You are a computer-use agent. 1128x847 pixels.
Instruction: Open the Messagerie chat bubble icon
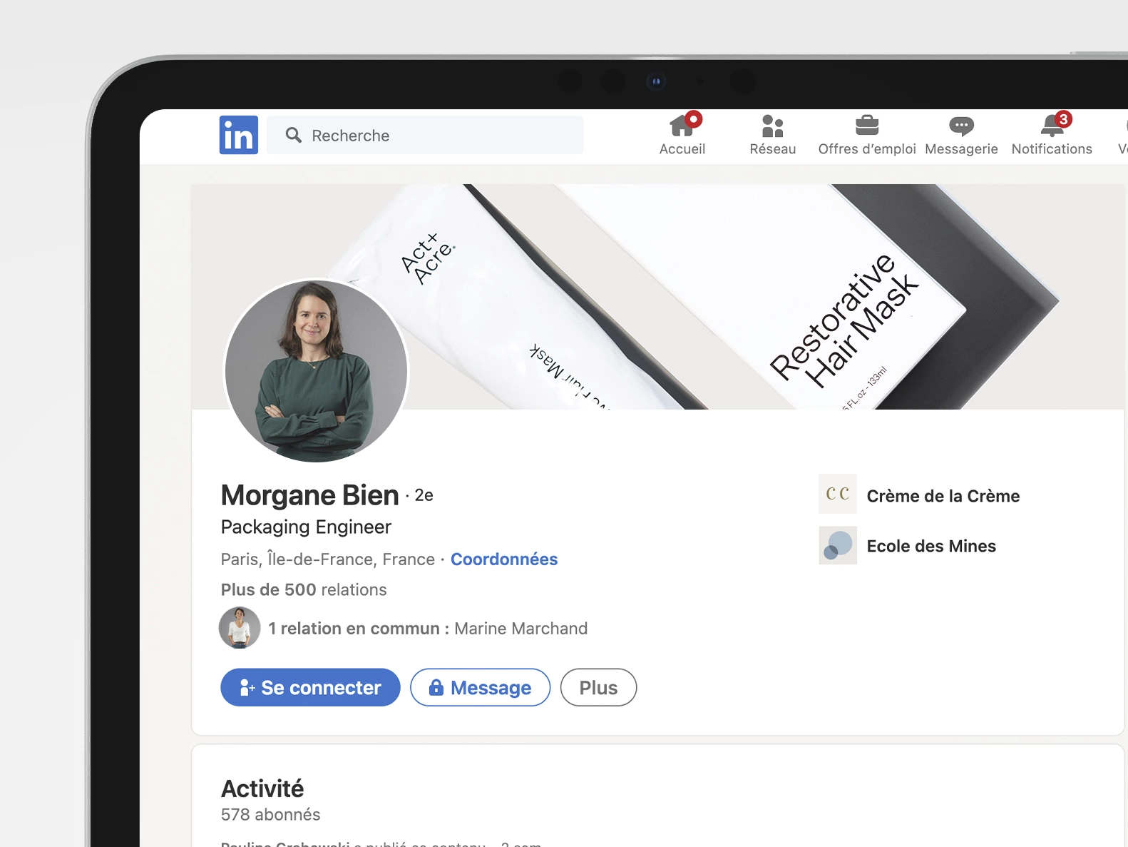960,126
